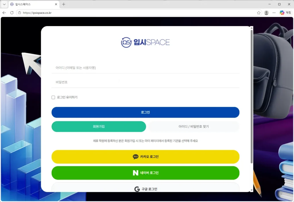Bookmark page with the star icon

[x=259, y=13]
